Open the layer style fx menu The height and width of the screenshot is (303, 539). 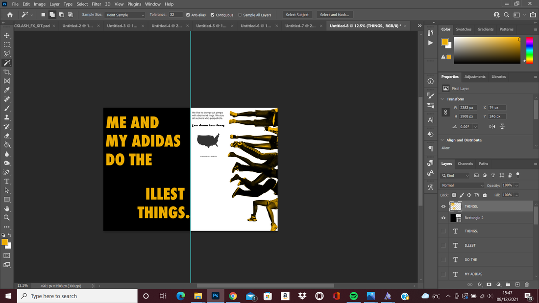[480, 284]
